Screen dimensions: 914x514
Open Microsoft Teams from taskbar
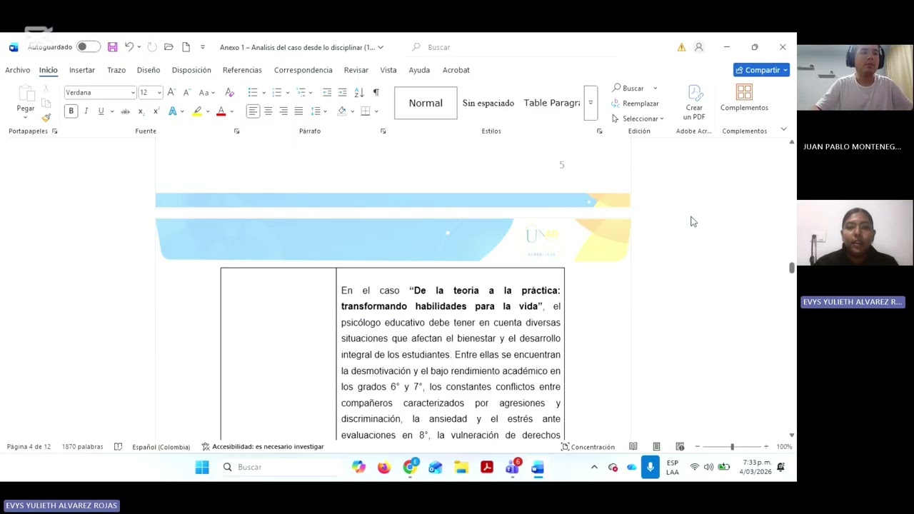512,468
